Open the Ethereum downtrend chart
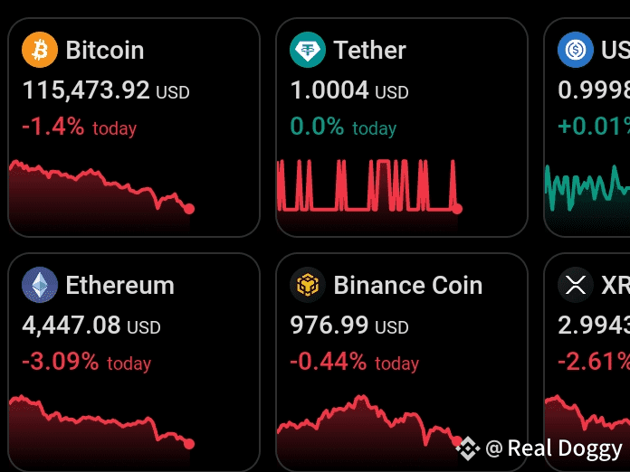 101,431
